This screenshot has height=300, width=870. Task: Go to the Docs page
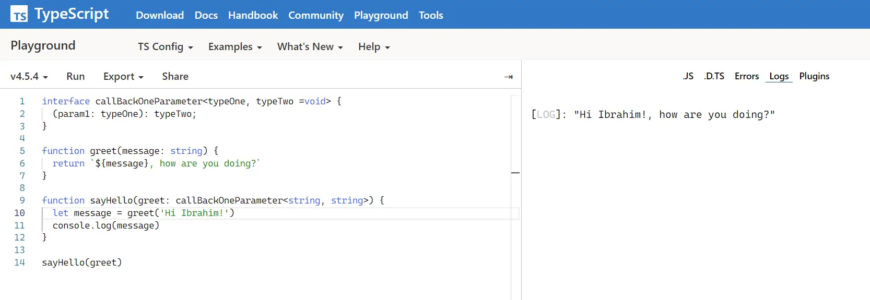(x=206, y=15)
